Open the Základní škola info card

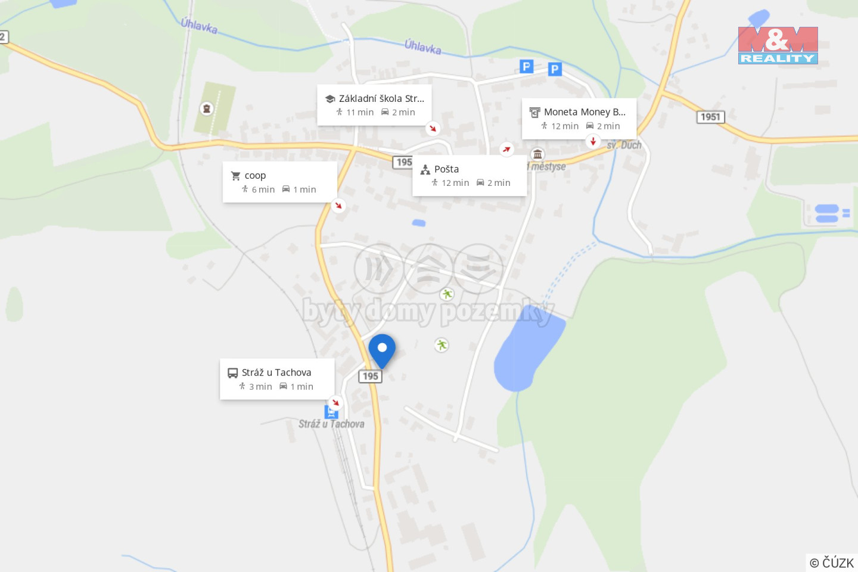click(x=374, y=105)
